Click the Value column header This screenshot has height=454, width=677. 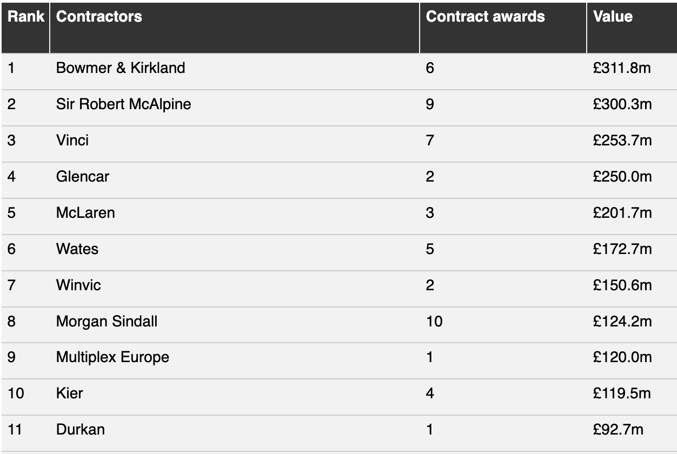[613, 17]
